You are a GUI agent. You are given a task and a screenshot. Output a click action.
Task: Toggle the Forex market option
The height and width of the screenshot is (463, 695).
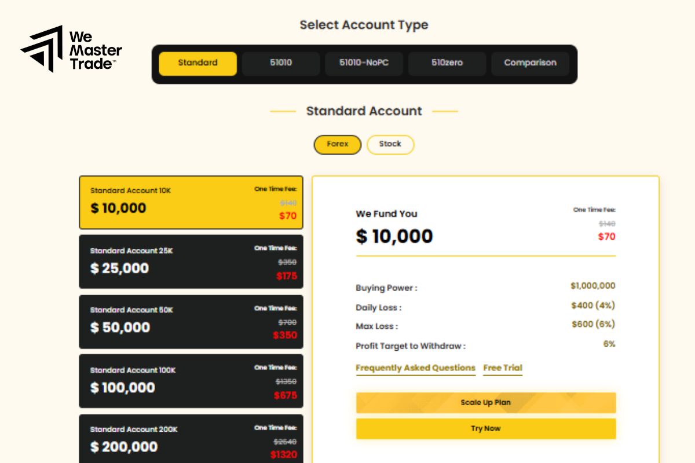[x=337, y=145]
